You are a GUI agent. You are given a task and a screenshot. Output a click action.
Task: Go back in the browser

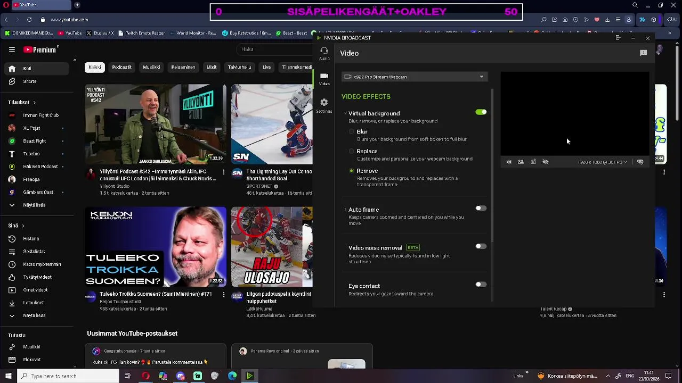pos(6,20)
